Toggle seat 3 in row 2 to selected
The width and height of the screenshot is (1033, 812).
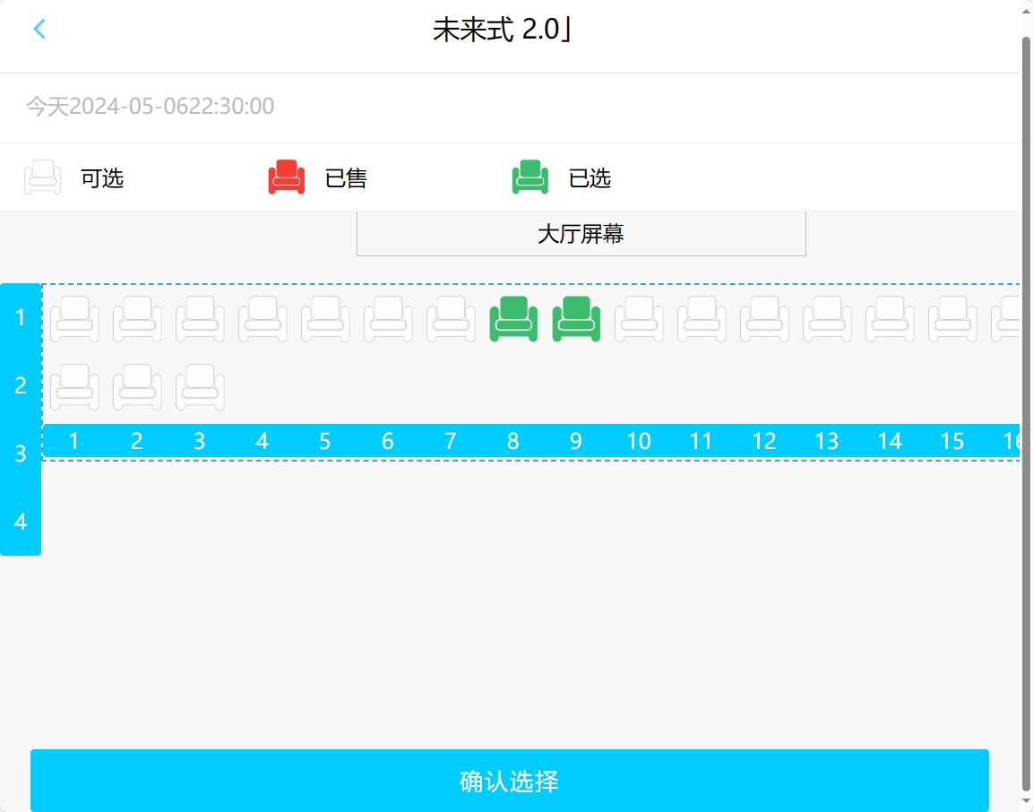(x=200, y=385)
